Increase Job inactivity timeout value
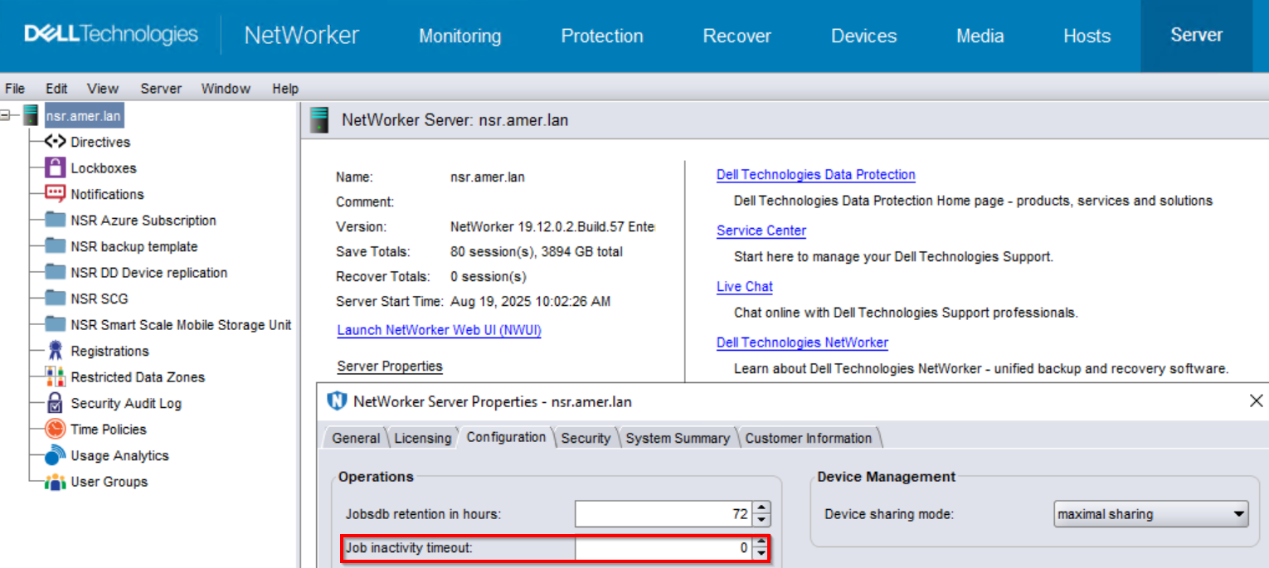This screenshot has width=1269, height=568. point(761,542)
